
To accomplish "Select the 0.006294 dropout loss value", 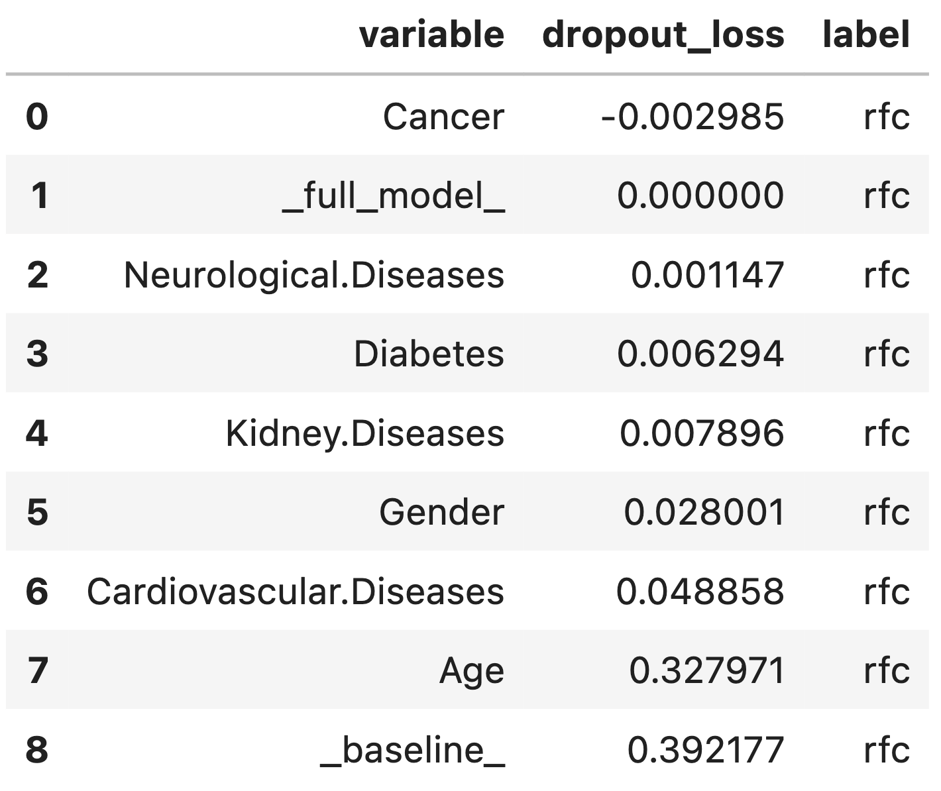I will tap(700, 354).
